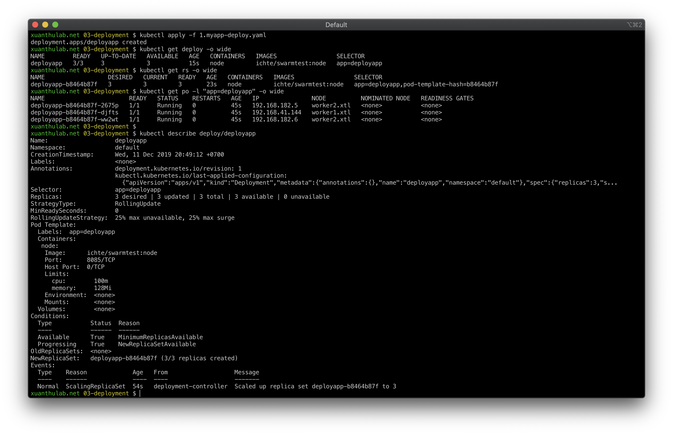Click the Default window title text
This screenshot has height=435, width=673.
[336, 25]
